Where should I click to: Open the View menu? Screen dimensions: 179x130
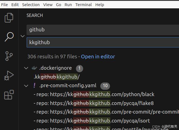coord(48,5)
